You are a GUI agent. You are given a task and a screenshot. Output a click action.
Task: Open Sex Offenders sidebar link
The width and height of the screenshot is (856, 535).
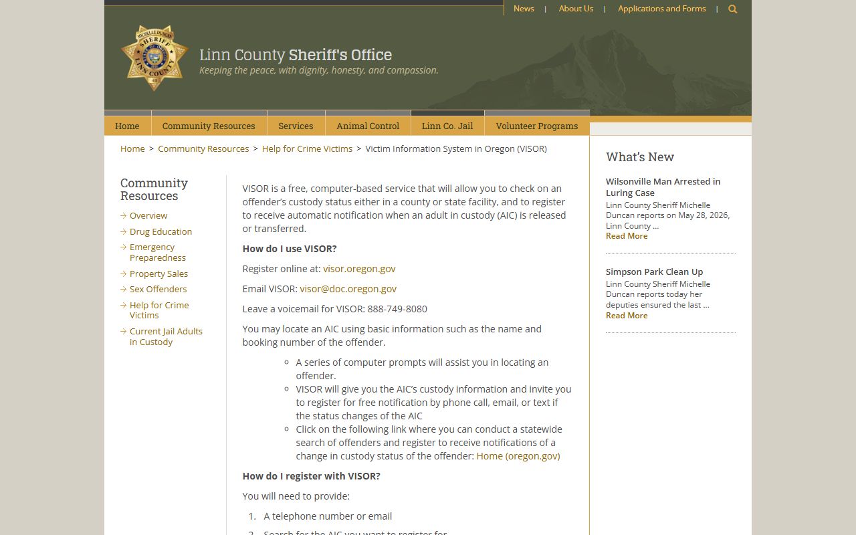[158, 289]
